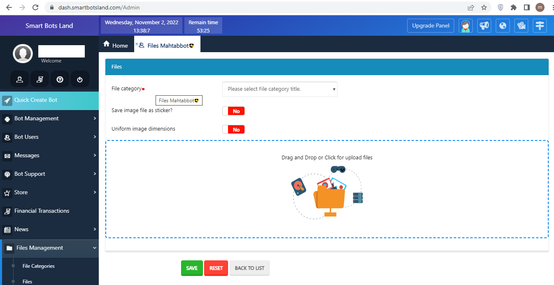Open the Chrome profile avatar 'm'

[x=540, y=7]
